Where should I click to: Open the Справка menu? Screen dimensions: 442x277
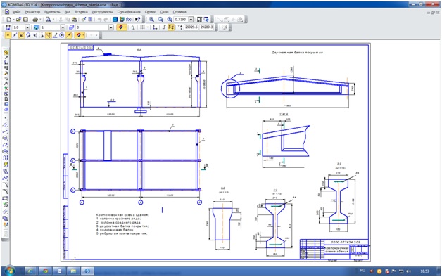(179, 12)
